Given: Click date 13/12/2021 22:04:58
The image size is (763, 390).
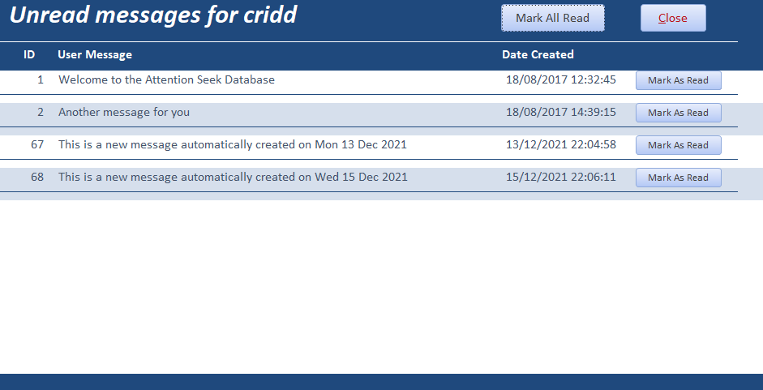Looking at the screenshot, I should pos(561,144).
